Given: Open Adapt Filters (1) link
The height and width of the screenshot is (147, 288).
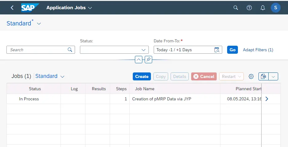Looking at the screenshot, I should (x=258, y=50).
